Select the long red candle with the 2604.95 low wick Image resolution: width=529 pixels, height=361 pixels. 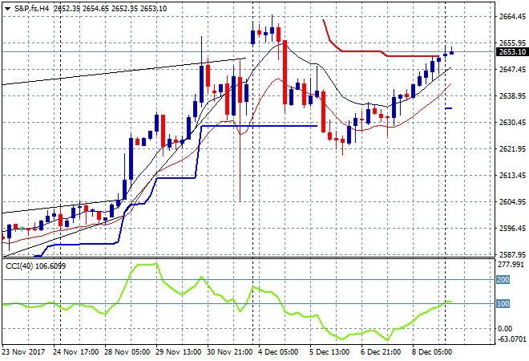(240, 90)
